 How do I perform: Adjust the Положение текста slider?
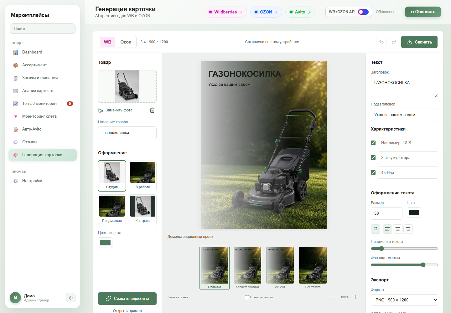404,249
